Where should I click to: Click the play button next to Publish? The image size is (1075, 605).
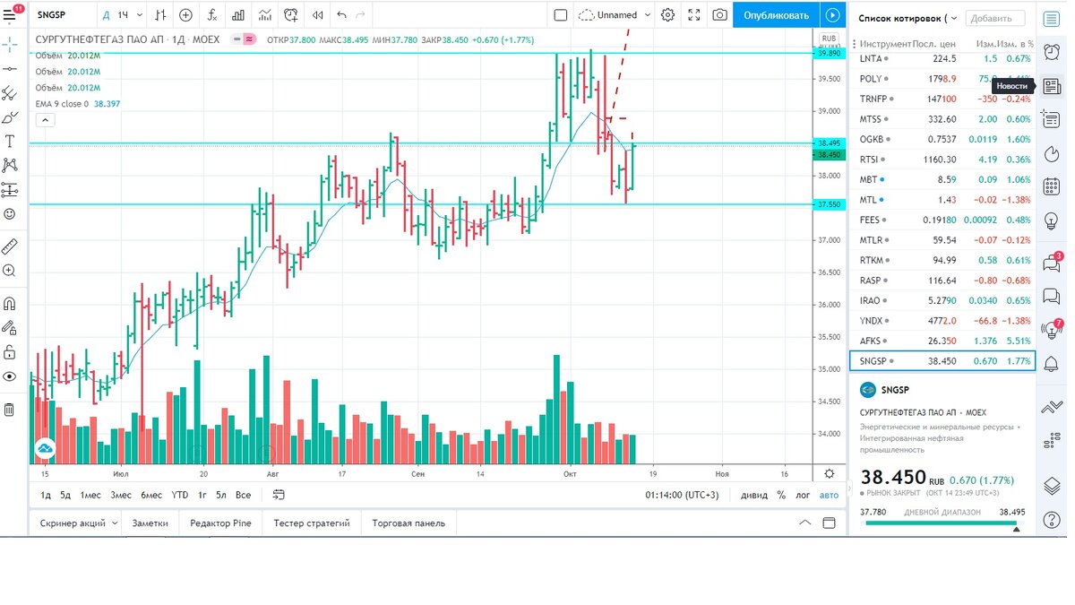click(x=832, y=15)
